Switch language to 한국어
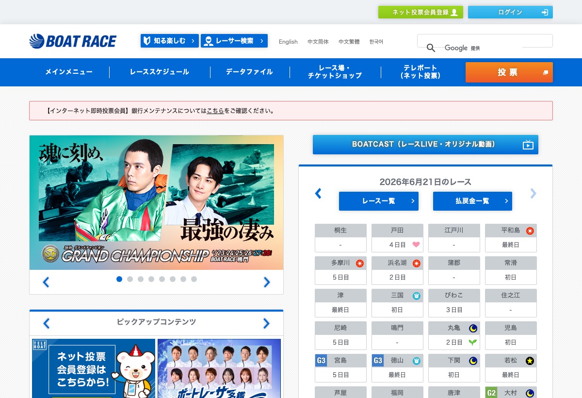 [x=376, y=42]
